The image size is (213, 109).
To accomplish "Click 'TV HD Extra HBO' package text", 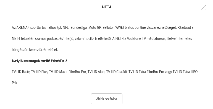I will pyautogui.click(x=185, y=72).
